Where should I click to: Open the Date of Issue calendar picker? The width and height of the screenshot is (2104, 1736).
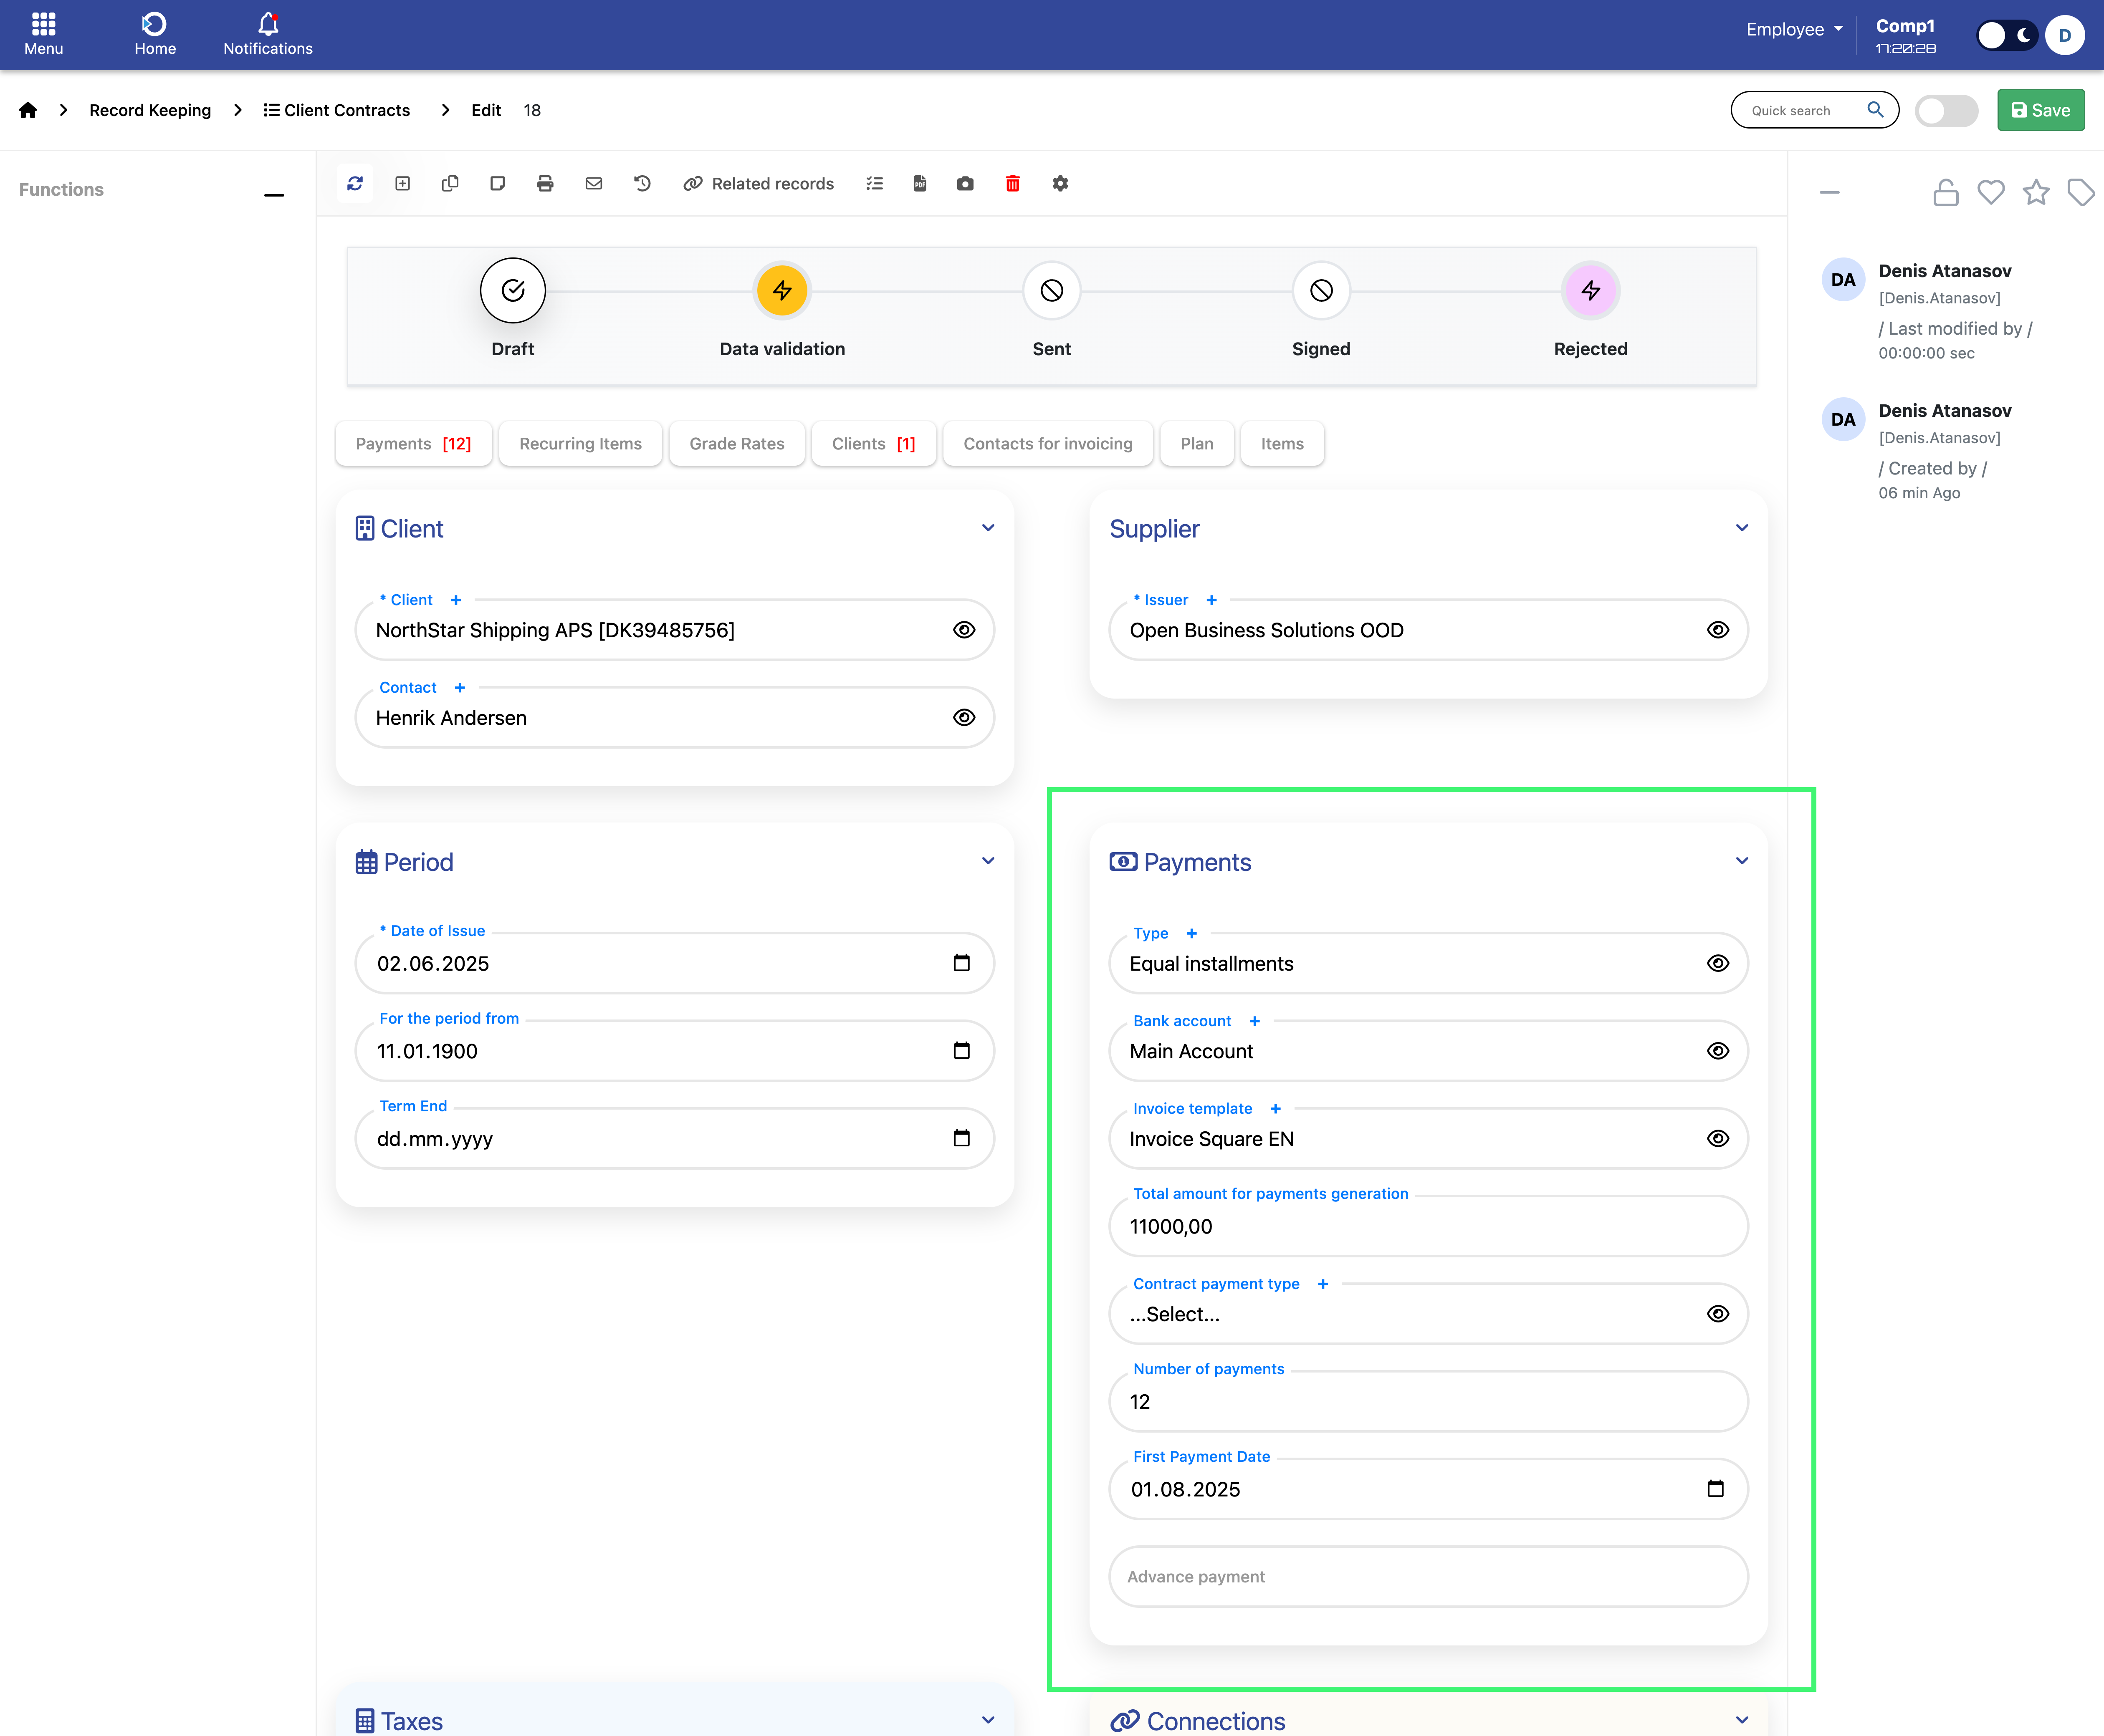[x=961, y=963]
